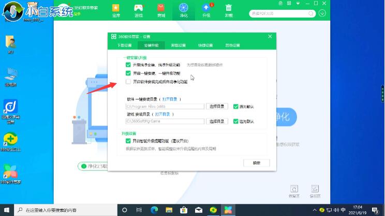The height and width of the screenshot is (216, 385).
Task: Uncheck 开启纯净安装、纯净升级功能 checkbox
Action: pos(128,65)
